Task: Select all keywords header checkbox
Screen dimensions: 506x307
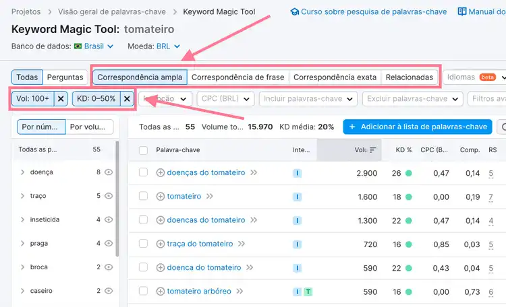Action: coord(143,150)
